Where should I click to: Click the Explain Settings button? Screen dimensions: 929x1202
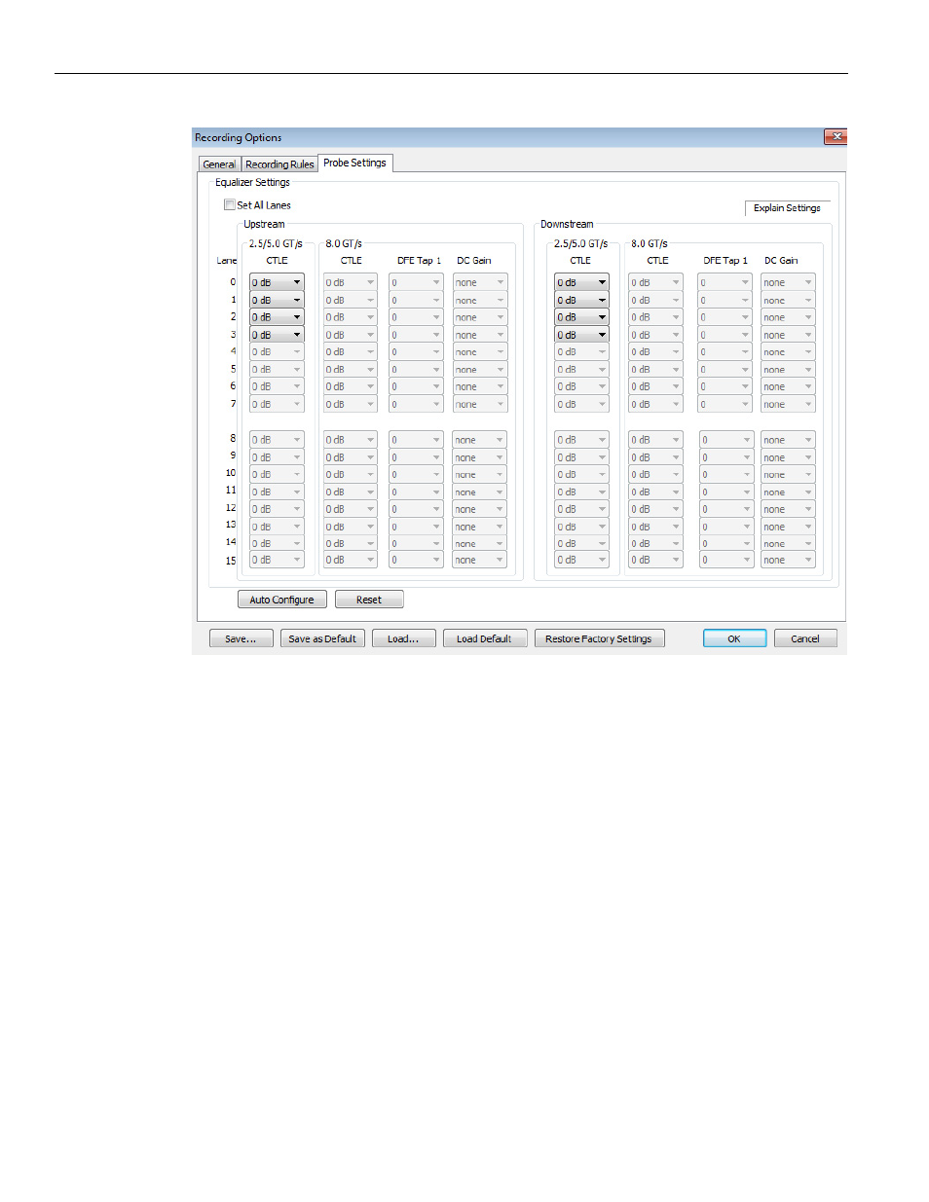click(787, 208)
